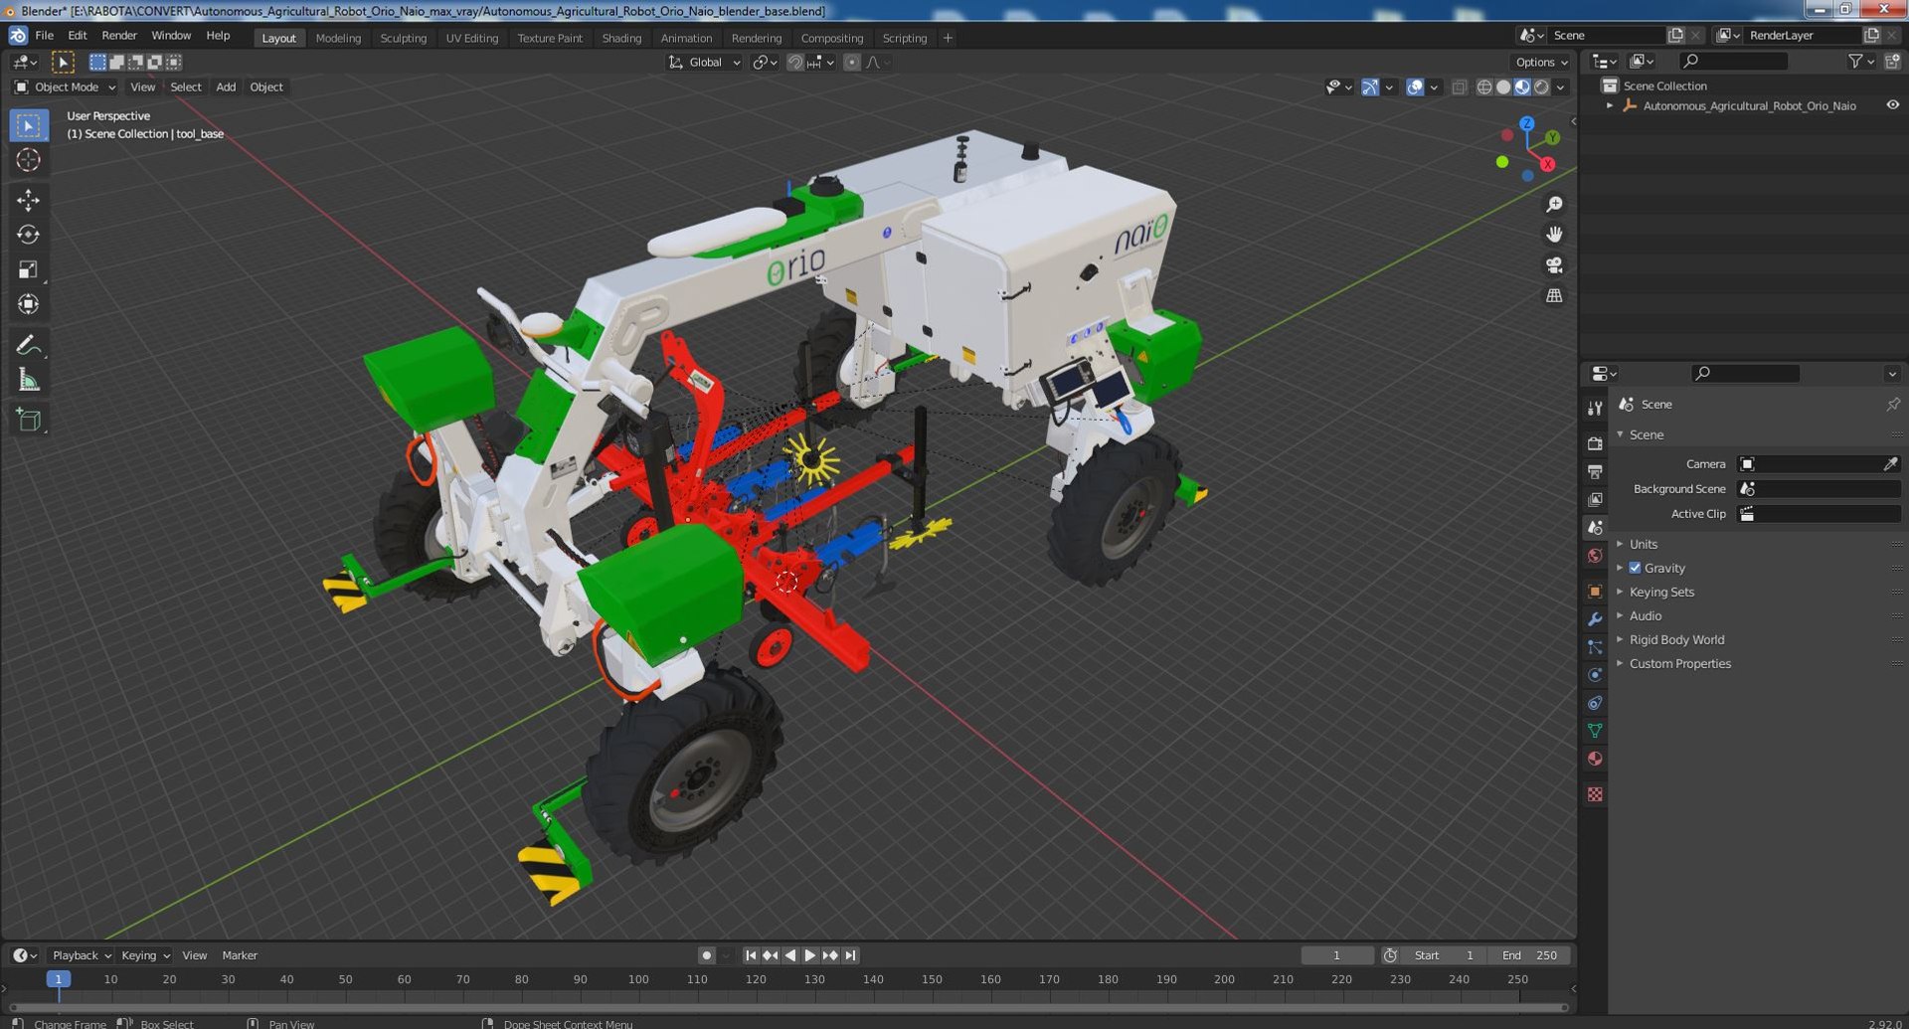Open the File menu
This screenshot has width=1909, height=1029.
coord(45,36)
